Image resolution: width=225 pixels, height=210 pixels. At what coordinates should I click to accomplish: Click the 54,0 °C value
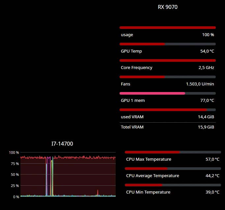click(207, 51)
